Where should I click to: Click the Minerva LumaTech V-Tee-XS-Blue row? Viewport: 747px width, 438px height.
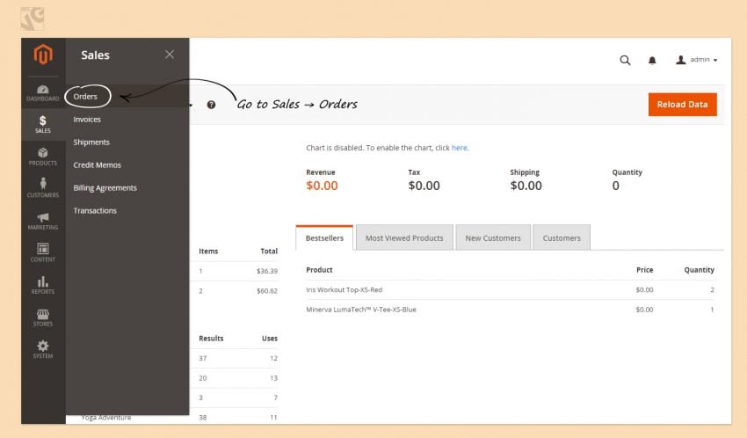click(x=510, y=310)
